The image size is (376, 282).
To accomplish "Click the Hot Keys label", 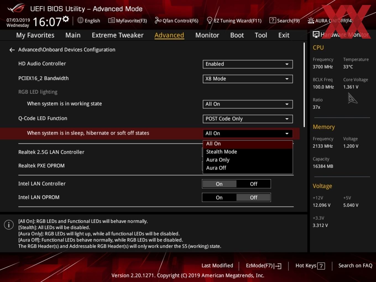I will click(306, 266).
